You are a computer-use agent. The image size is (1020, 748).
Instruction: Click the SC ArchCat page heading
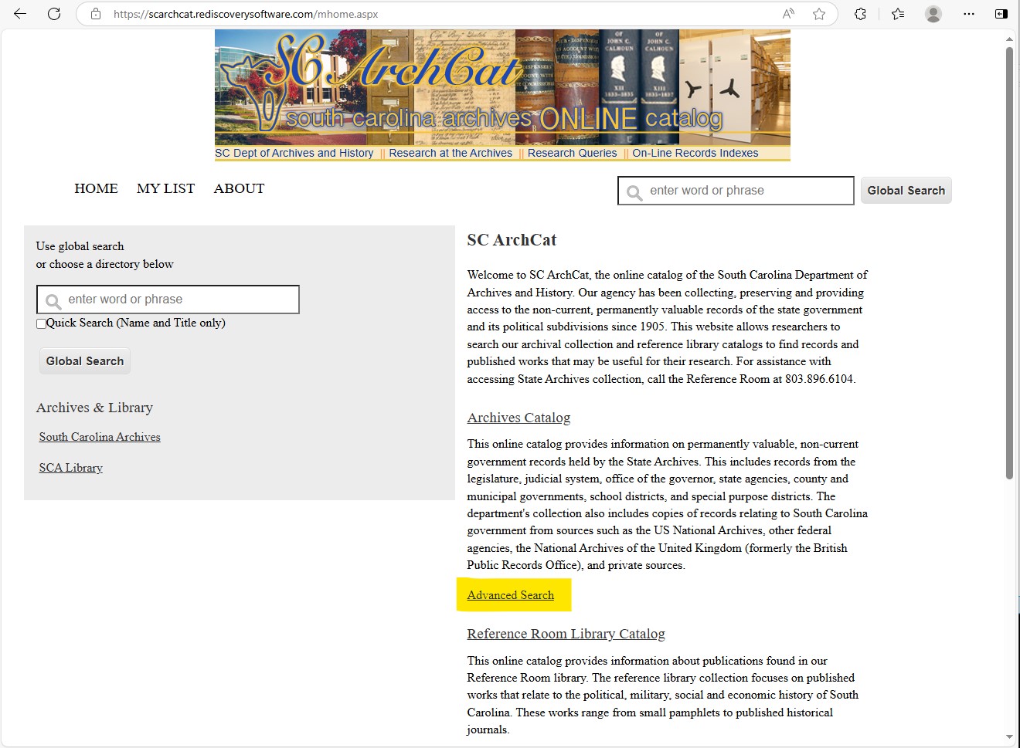pos(512,240)
